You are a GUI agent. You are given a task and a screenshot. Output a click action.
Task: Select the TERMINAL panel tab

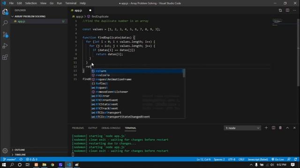130,128
